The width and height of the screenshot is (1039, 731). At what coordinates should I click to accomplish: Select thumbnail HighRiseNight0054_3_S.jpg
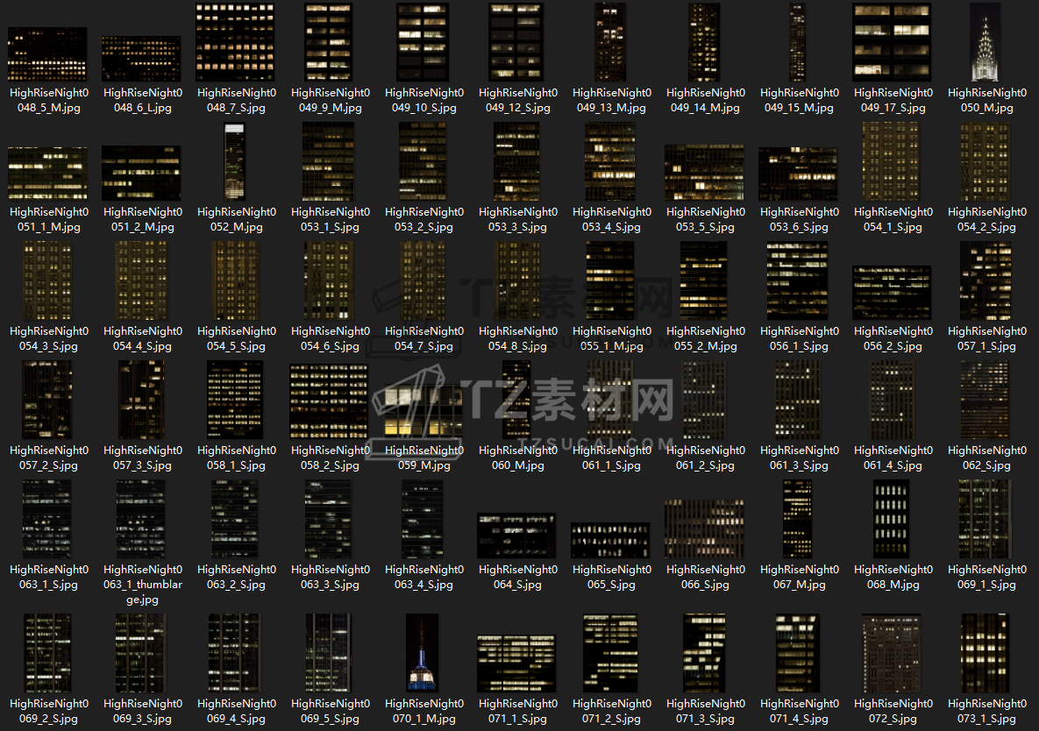click(47, 280)
